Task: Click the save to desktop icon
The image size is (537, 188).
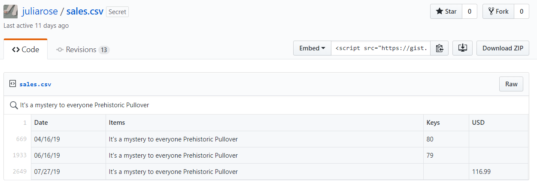Action: (x=462, y=48)
